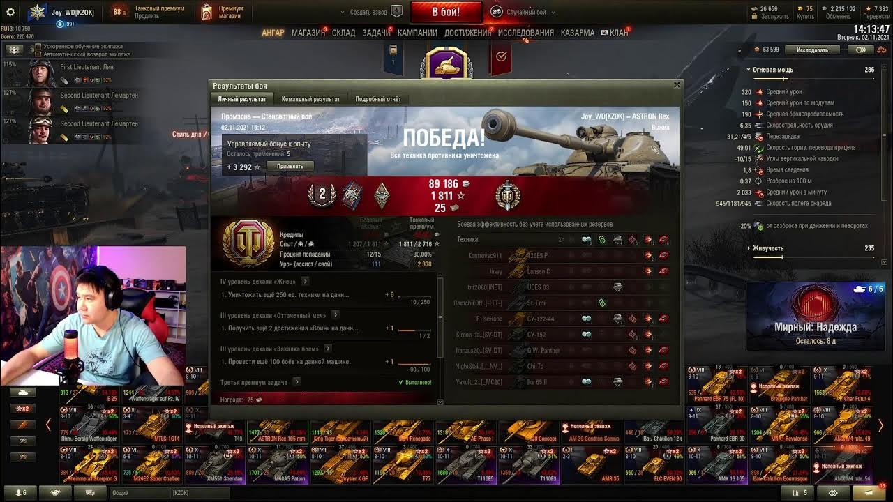Click the mastery badge in results
Viewport: 893px width, 502px height.
tap(507, 196)
